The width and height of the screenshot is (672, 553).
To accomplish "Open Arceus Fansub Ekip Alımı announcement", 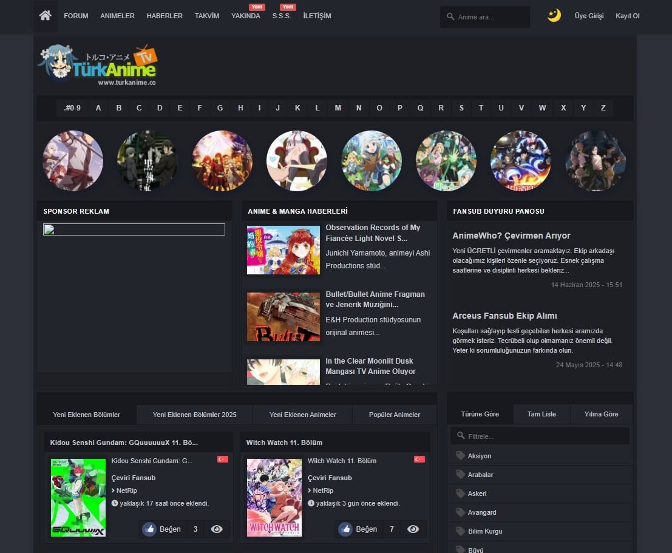I will pyautogui.click(x=504, y=316).
